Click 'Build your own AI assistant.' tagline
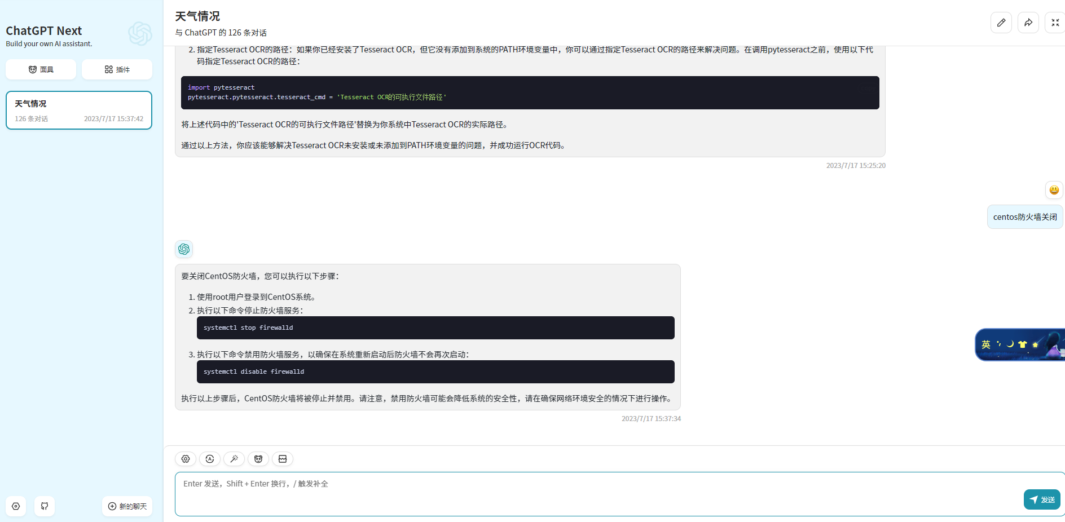The image size is (1065, 522). tap(49, 44)
